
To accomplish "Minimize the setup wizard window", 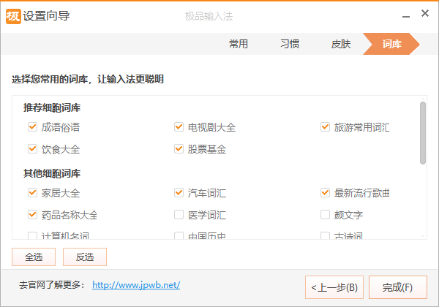I will (x=404, y=15).
